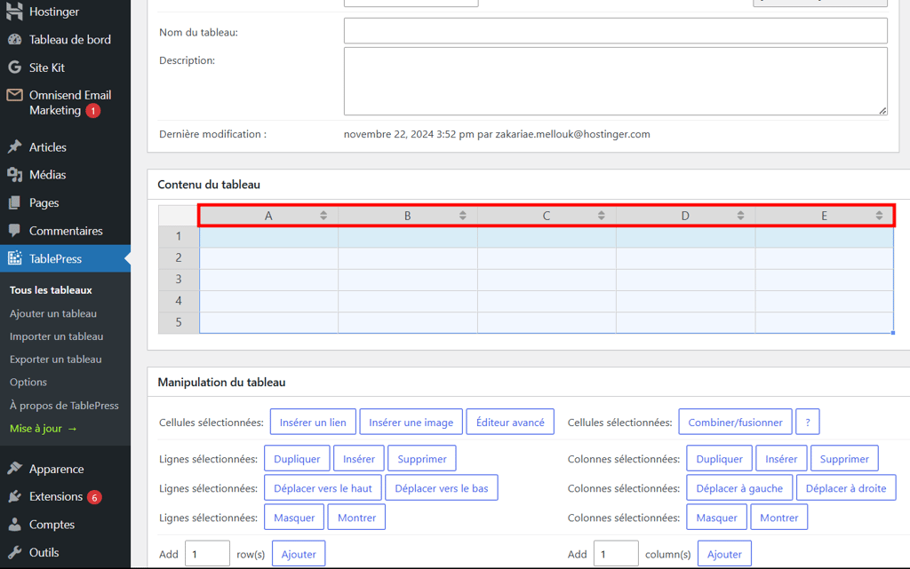The image size is (910, 569).
Task: Click the ? help button
Action: point(807,422)
